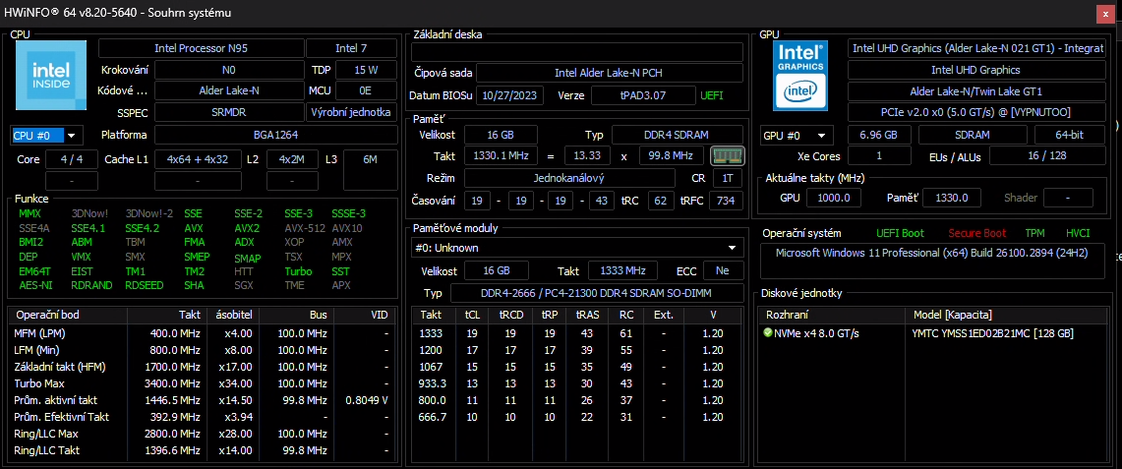1122x469 pixels.
Task: Click the tRFC value 734
Action: point(726,201)
